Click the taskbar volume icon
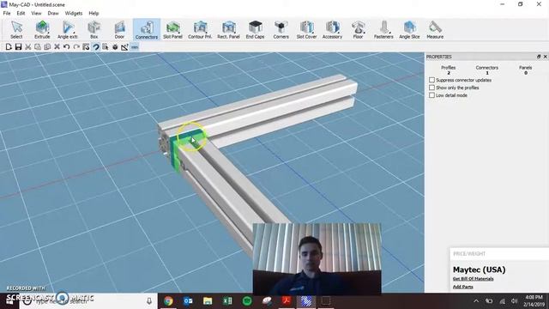Viewport: 549px width, 309px height. 514,301
